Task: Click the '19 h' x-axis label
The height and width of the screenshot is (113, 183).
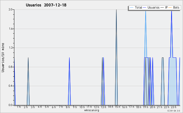Action: tap(145, 107)
